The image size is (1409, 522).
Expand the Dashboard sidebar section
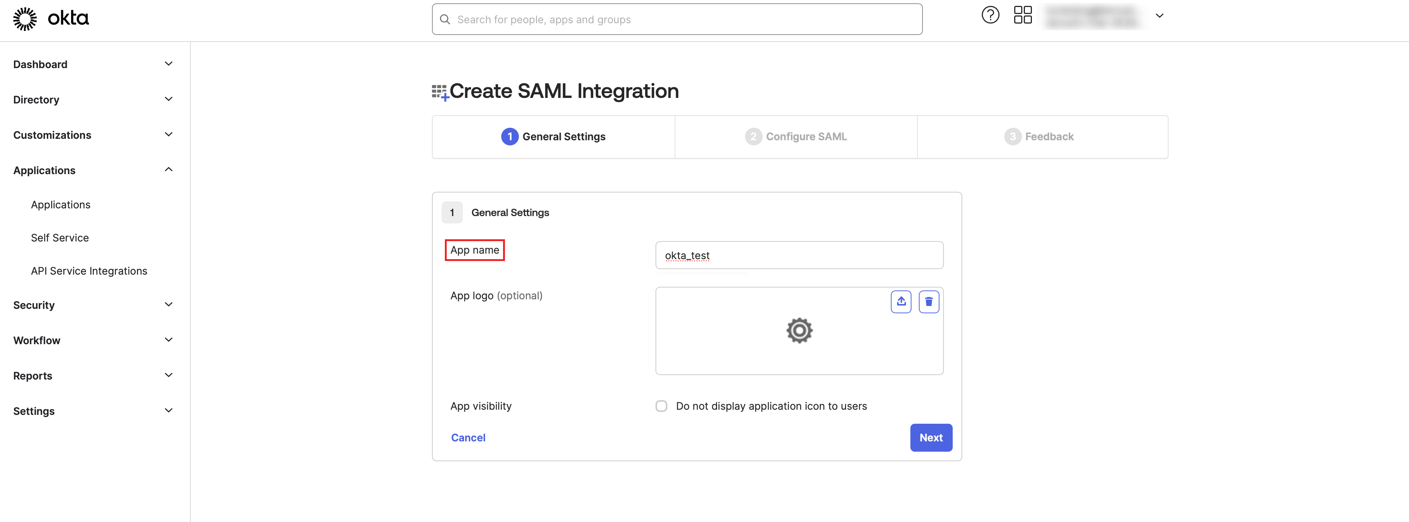pos(93,64)
